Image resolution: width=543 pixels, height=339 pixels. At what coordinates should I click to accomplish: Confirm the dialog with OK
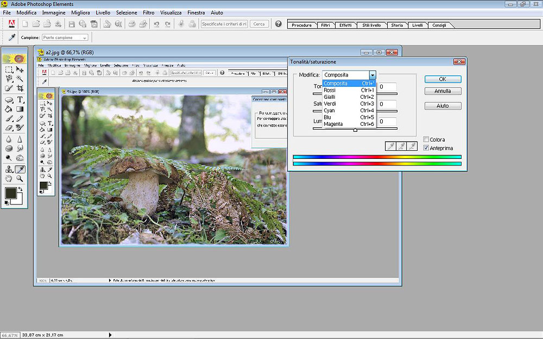click(443, 79)
